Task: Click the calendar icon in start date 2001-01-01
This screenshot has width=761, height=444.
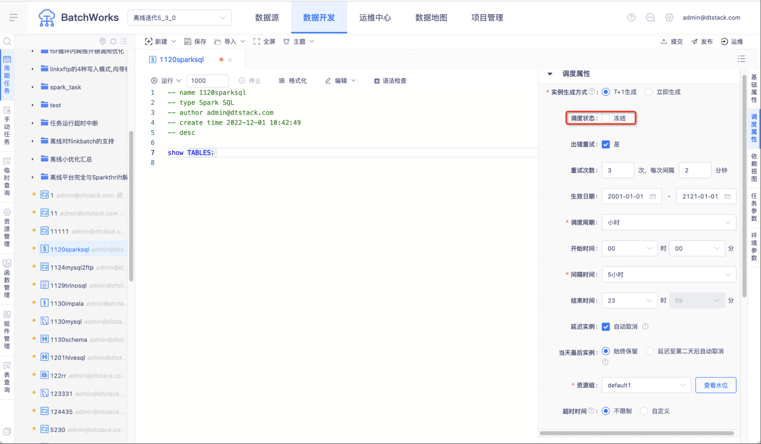Action: tap(653, 196)
